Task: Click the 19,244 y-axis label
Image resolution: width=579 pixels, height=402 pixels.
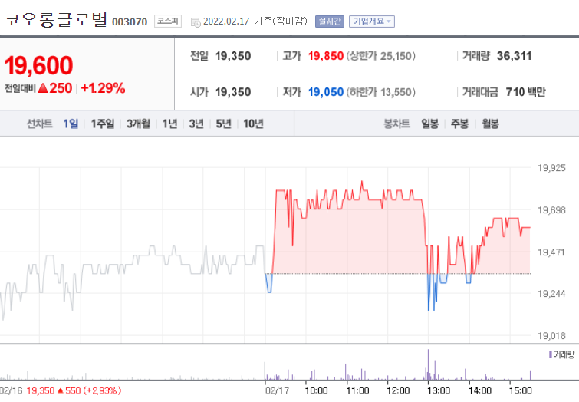Action: coord(551,294)
